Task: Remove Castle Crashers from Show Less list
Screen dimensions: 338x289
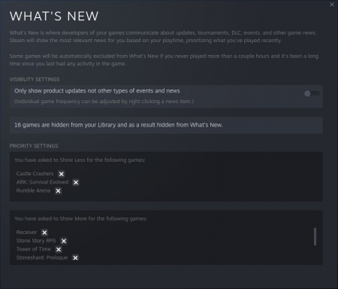Action: pyautogui.click(x=62, y=174)
